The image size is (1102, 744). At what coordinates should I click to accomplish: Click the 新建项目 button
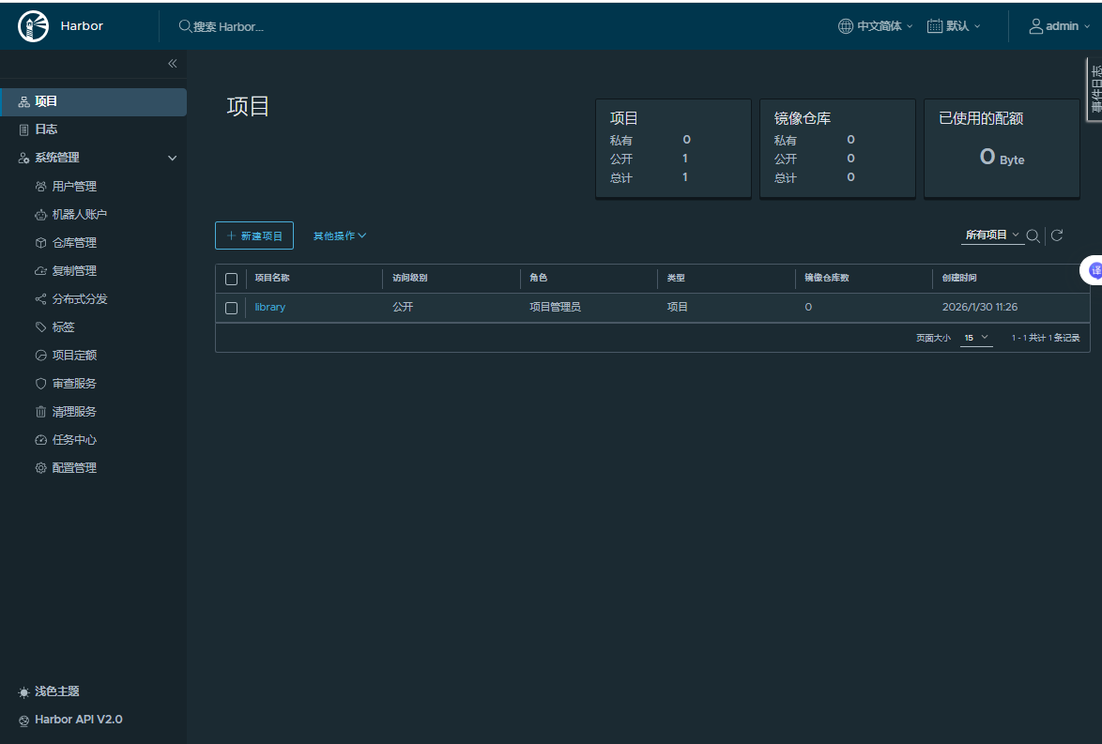(x=254, y=236)
